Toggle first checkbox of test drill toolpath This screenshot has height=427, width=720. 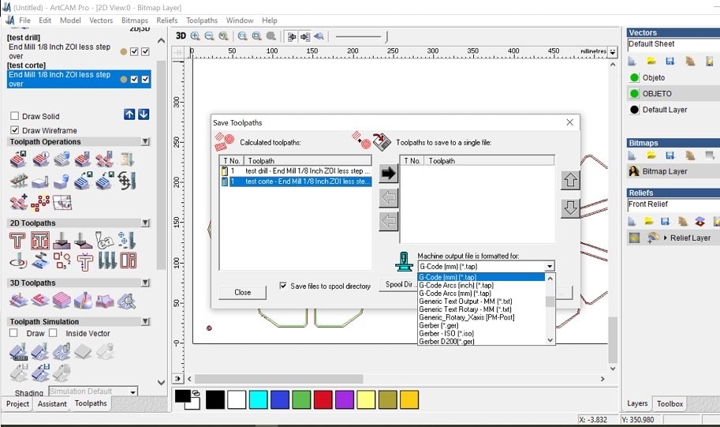[x=134, y=51]
